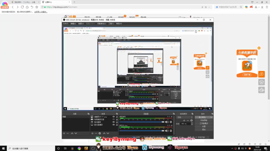Viewport: 270px width, 151px height.
Task: Toggle lock for video capture device source
Action: (x=117, y=120)
